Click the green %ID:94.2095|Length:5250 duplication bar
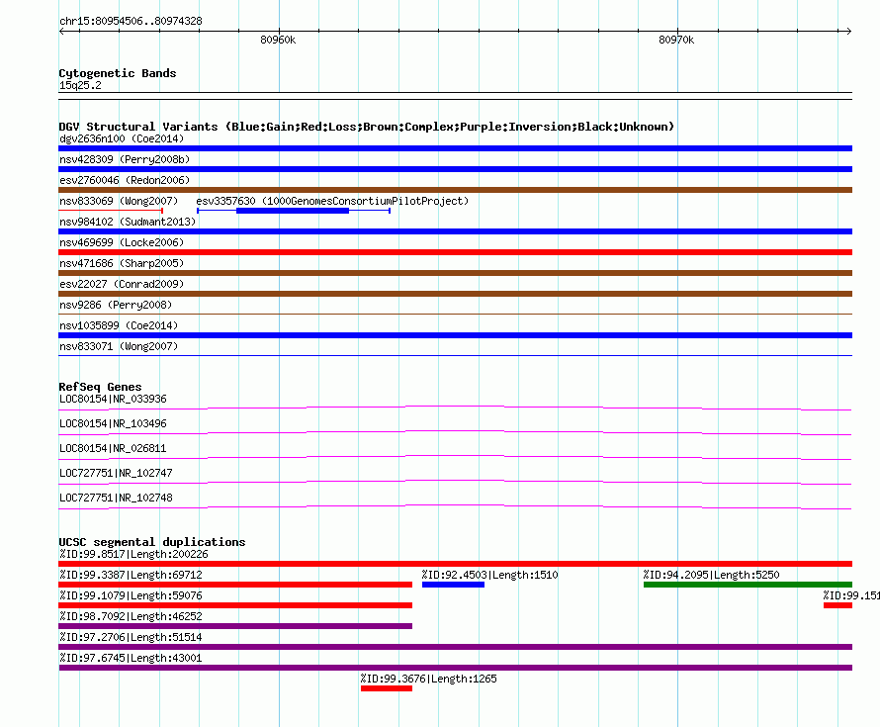Viewport: 880px width, 727px height. click(748, 585)
